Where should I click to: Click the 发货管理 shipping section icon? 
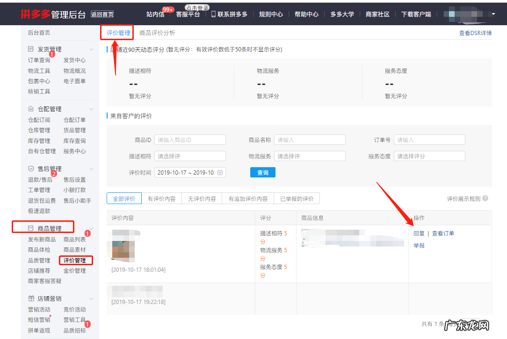30,49
